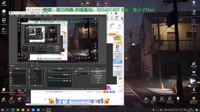This screenshot has width=200, height=112.
Task: Open transition properties gear beside 渐变 dropdown
Action: pos(88,71)
